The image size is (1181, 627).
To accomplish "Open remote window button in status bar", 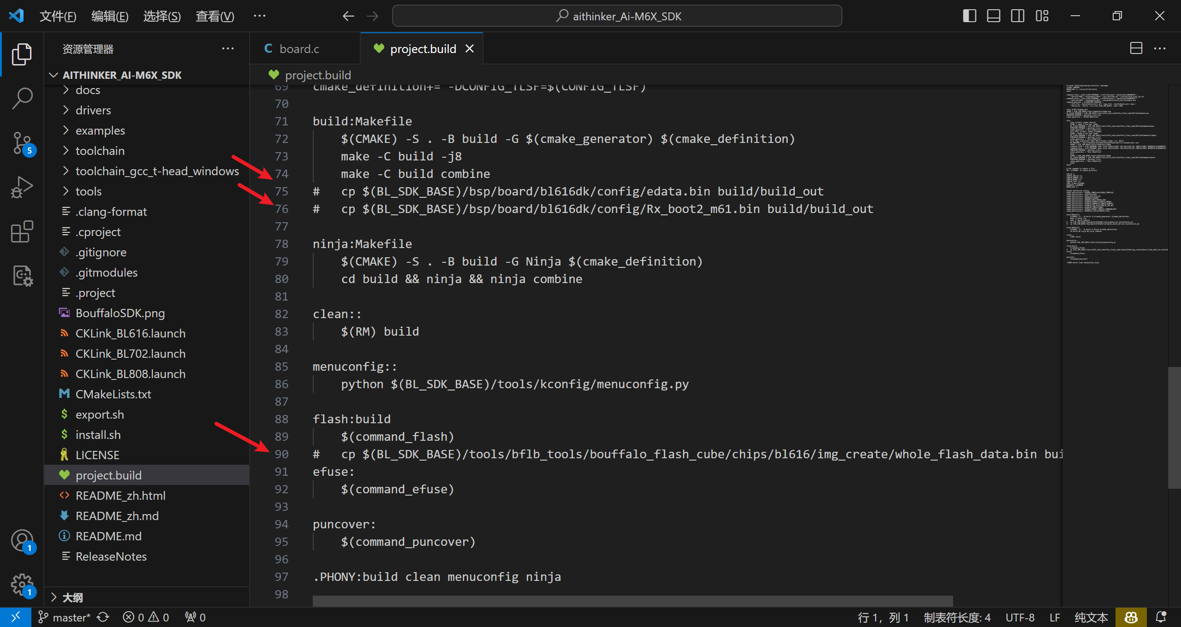I will 16,617.
